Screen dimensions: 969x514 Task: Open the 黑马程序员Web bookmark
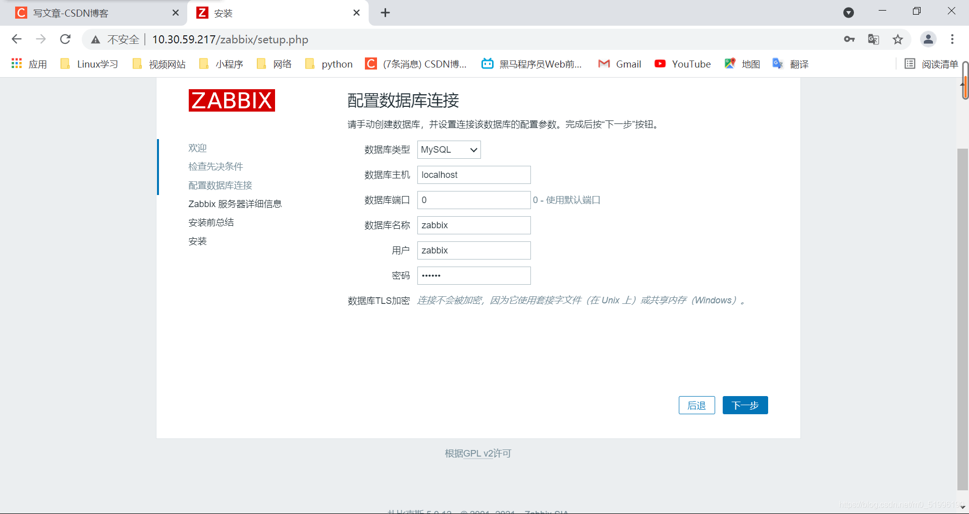point(532,64)
